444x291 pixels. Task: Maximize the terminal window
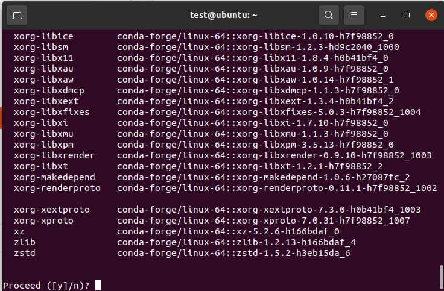point(407,15)
